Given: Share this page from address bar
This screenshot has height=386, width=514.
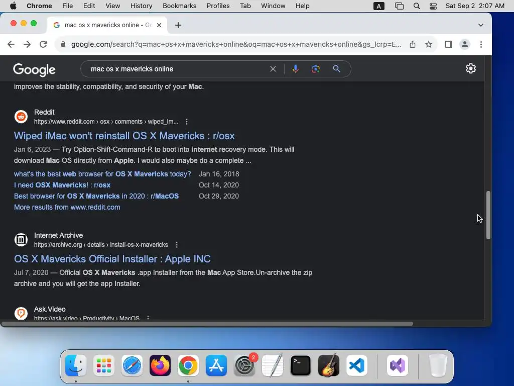Looking at the screenshot, I should (413, 44).
